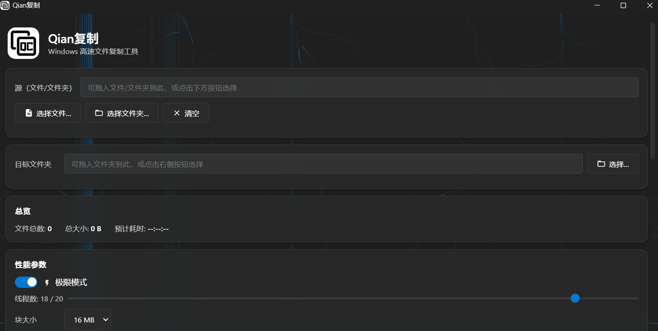
Task: Click the 线程数: 18 / 20 label
Action: 39,298
